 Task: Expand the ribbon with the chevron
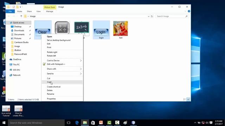click(185, 11)
